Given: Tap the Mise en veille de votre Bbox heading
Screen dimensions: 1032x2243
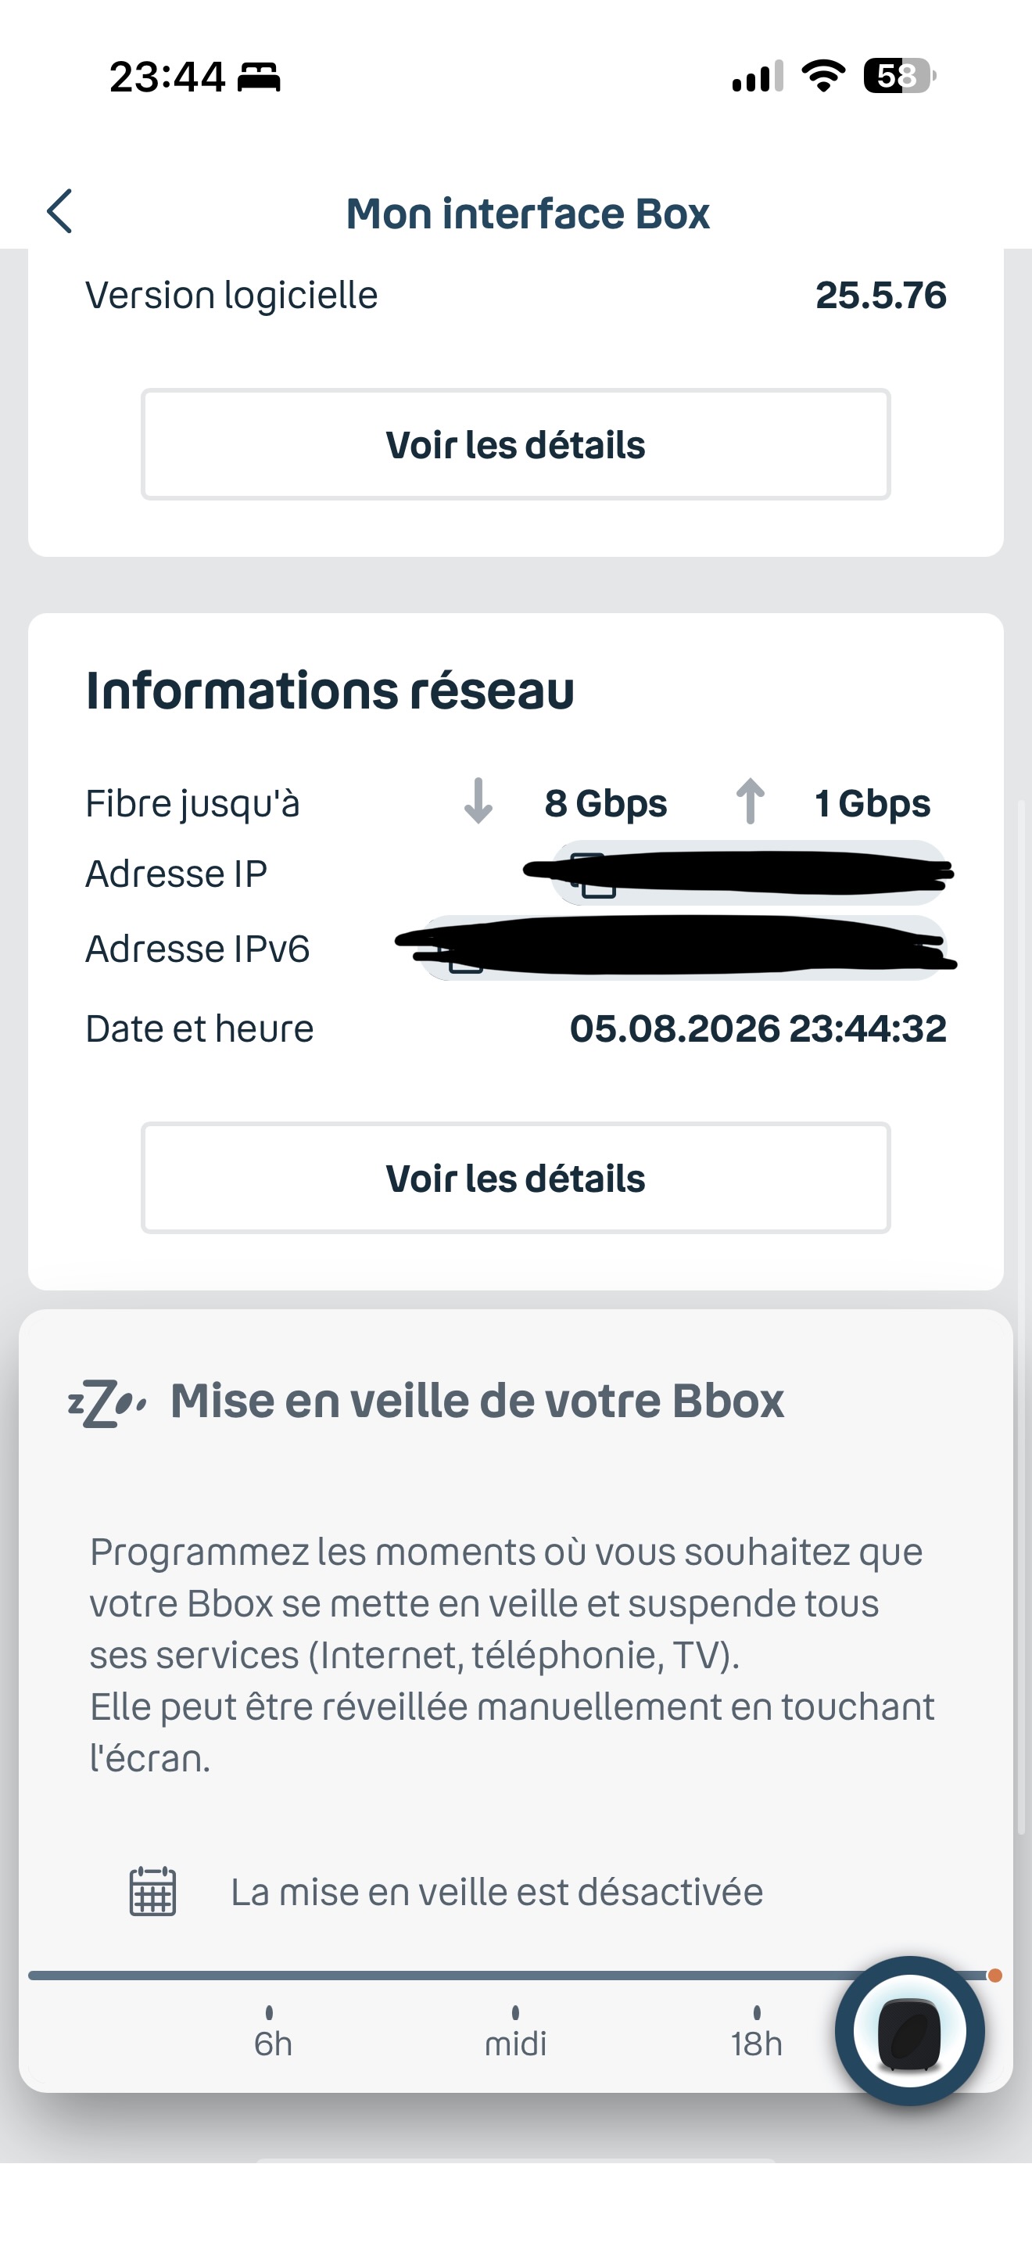Looking at the screenshot, I should click(x=477, y=1401).
